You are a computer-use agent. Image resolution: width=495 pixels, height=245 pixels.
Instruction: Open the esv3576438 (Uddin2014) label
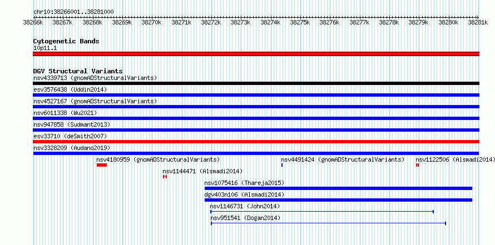pos(70,89)
